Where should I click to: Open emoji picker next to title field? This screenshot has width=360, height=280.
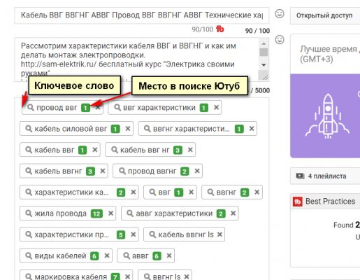[280, 14]
